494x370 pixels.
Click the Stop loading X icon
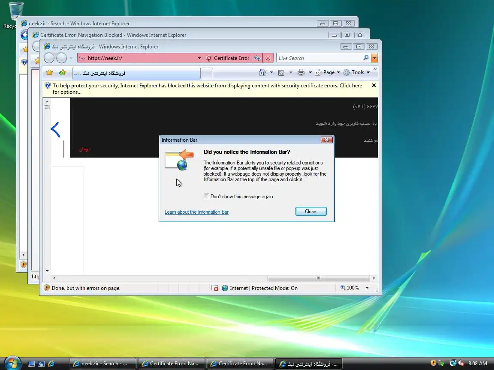pos(268,58)
